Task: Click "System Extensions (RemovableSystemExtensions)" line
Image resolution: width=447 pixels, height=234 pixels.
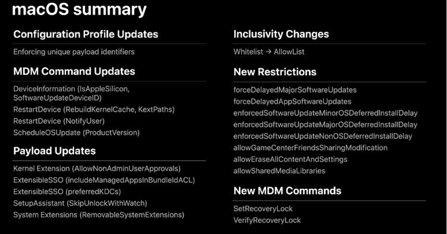Action: point(99,215)
